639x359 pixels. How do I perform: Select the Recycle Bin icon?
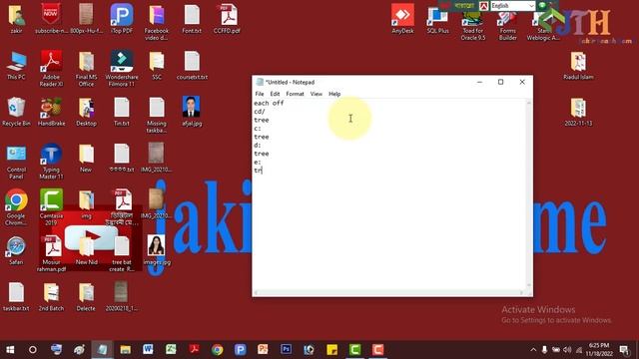[x=16, y=112]
